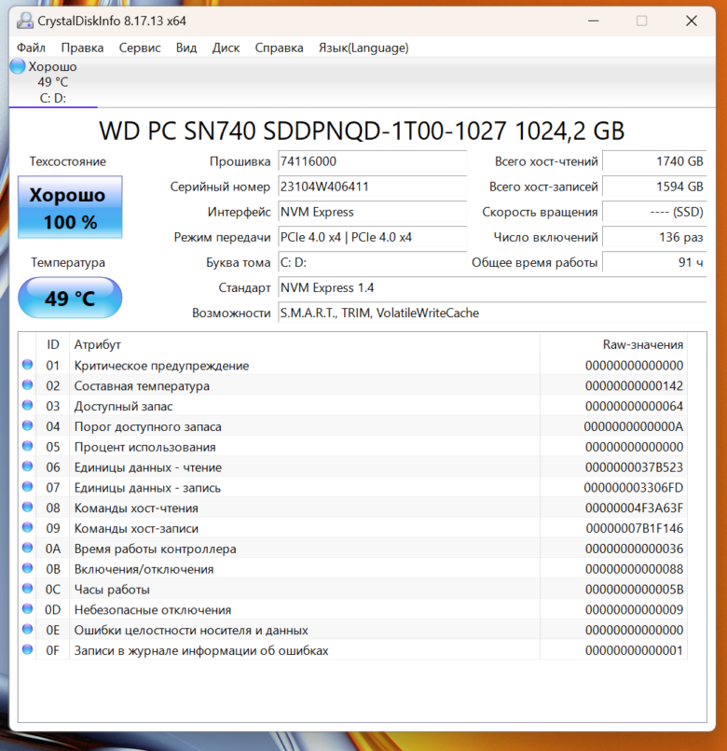Select the Критическое предупреждение attribute row

(x=352, y=366)
